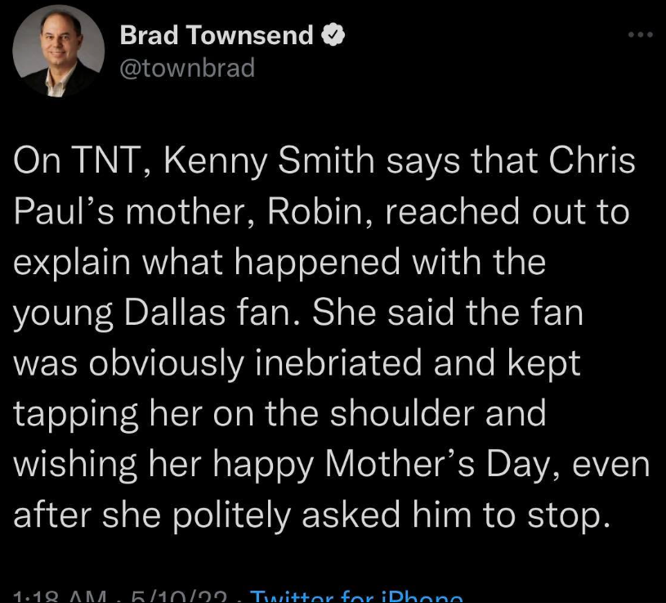Open the @townbrad handle link
666x603 pixels.
187,68
